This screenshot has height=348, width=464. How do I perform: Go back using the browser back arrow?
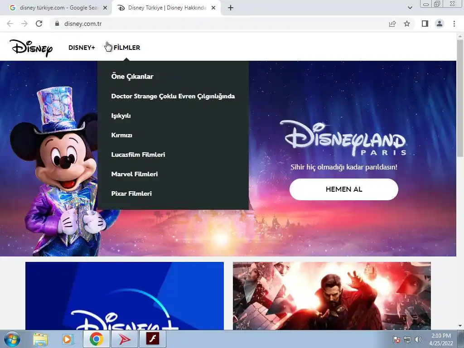[x=10, y=24]
